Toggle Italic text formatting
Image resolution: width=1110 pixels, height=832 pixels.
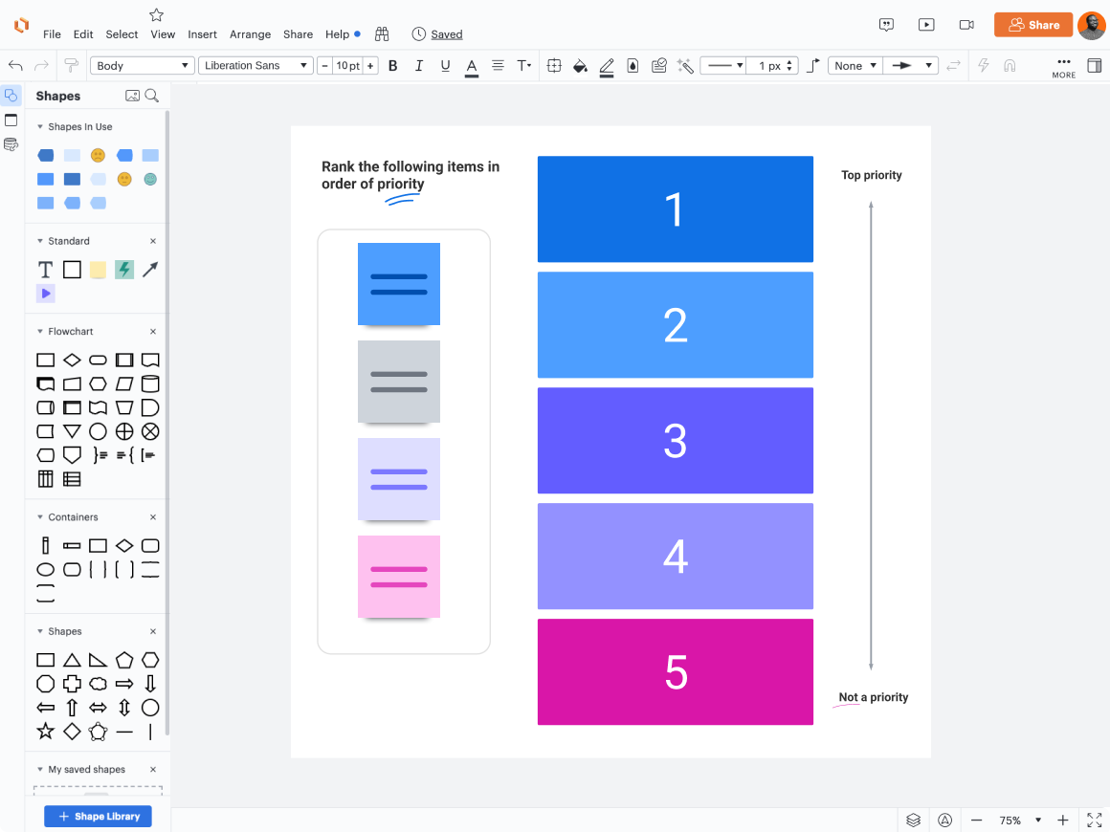pyautogui.click(x=445, y=65)
